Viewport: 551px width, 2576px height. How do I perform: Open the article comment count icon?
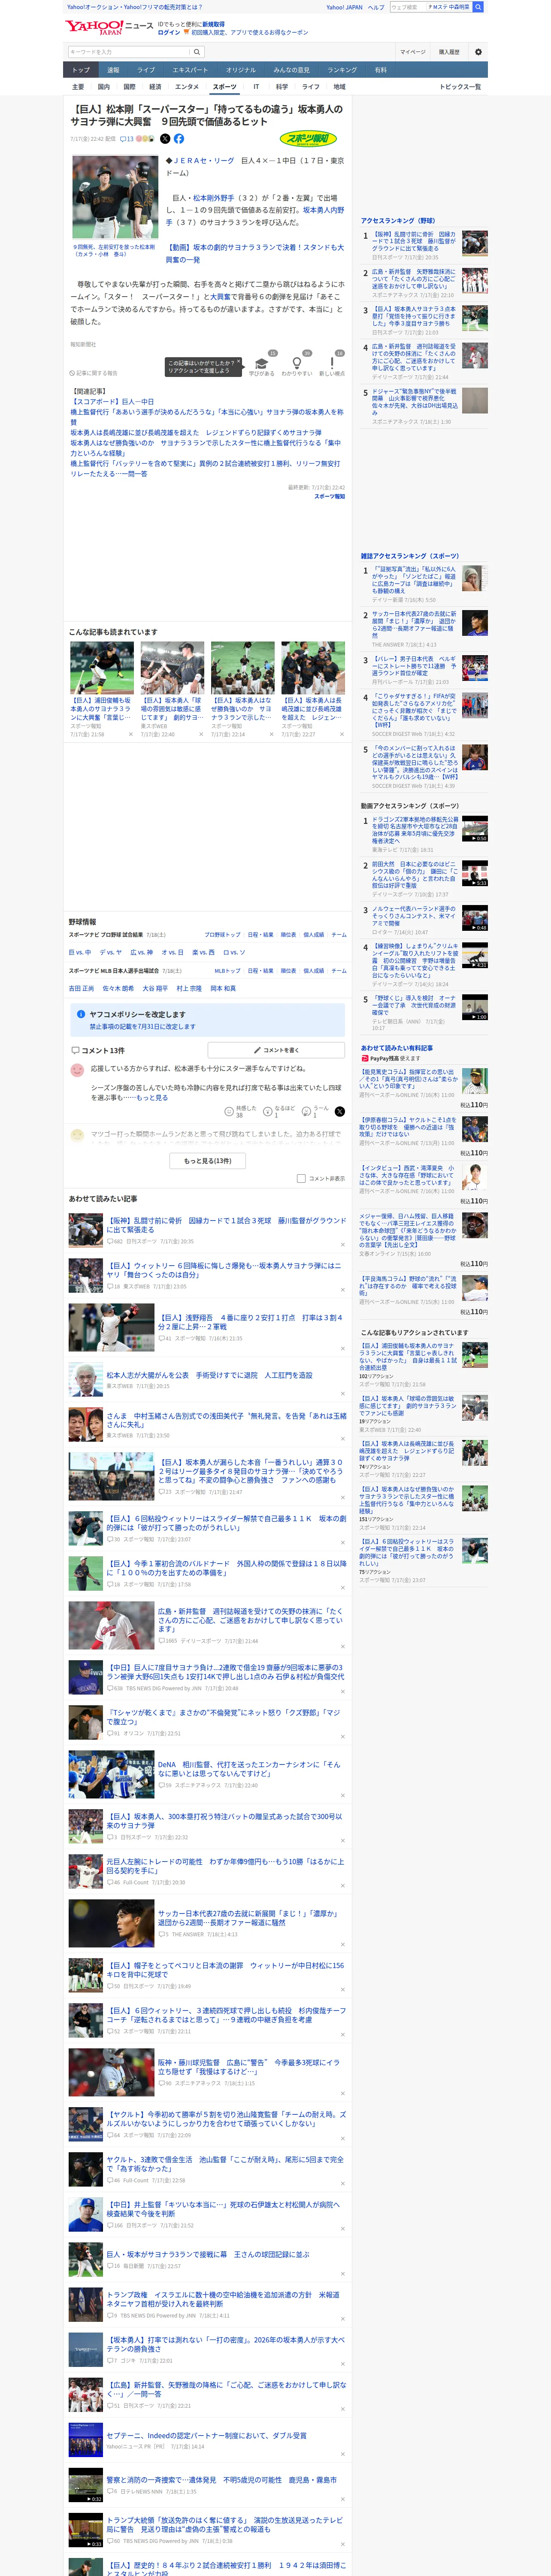[x=127, y=139]
